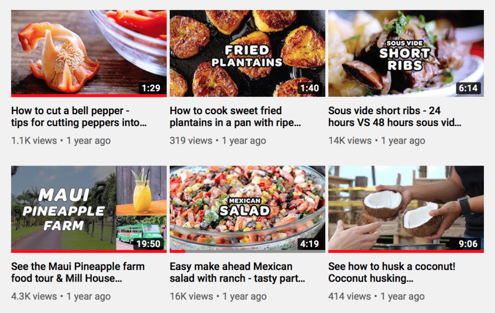Screen dimensions: 495x313
Task: Open the Maui Pineapple Farm thumbnail
Action: coord(89,209)
